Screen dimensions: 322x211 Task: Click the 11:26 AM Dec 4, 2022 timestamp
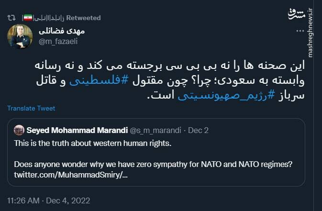[48, 200]
